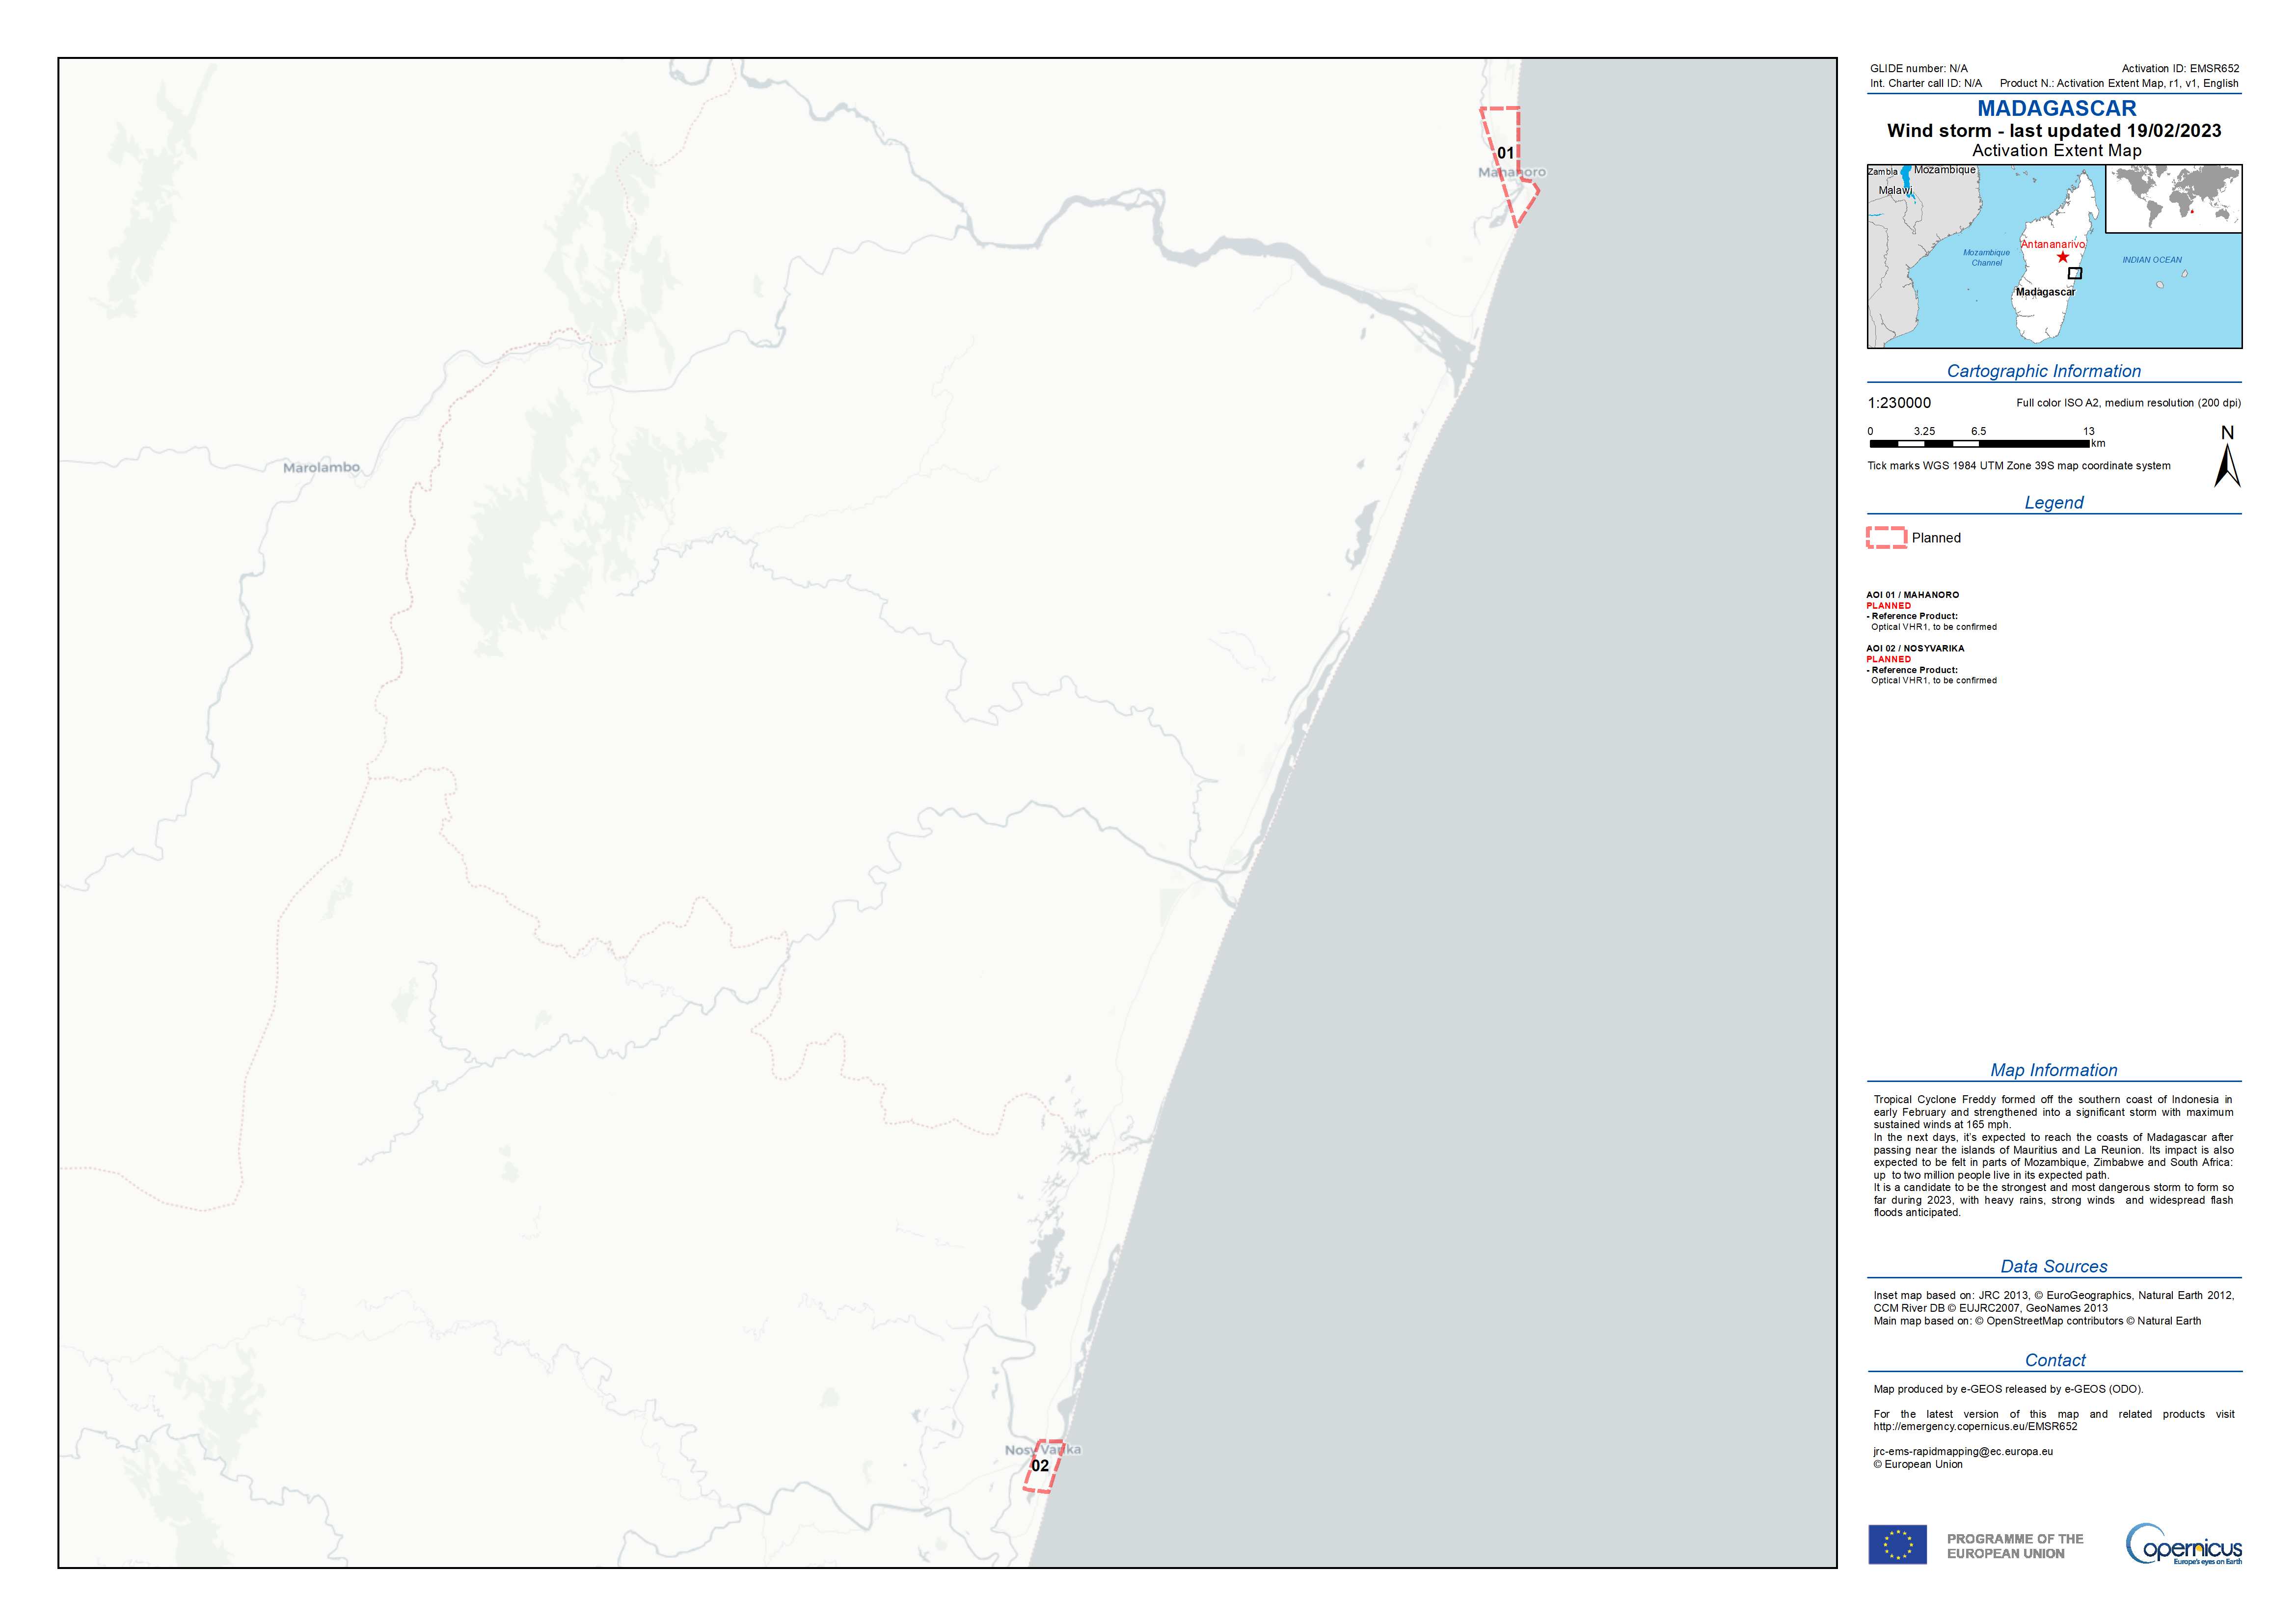Click the MADAGASCAR title heading
The height and width of the screenshot is (1623, 2296).
click(2056, 108)
